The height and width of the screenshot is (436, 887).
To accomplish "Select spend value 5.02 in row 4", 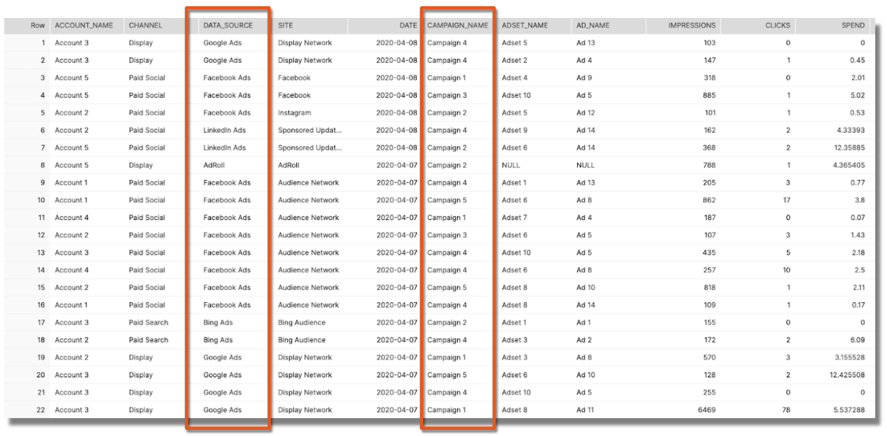I will [857, 96].
